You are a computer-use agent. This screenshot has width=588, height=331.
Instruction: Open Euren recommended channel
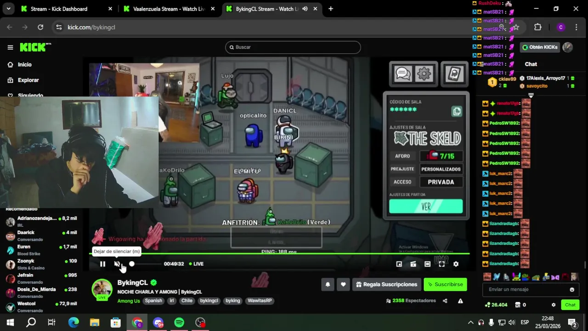[x=41, y=250]
